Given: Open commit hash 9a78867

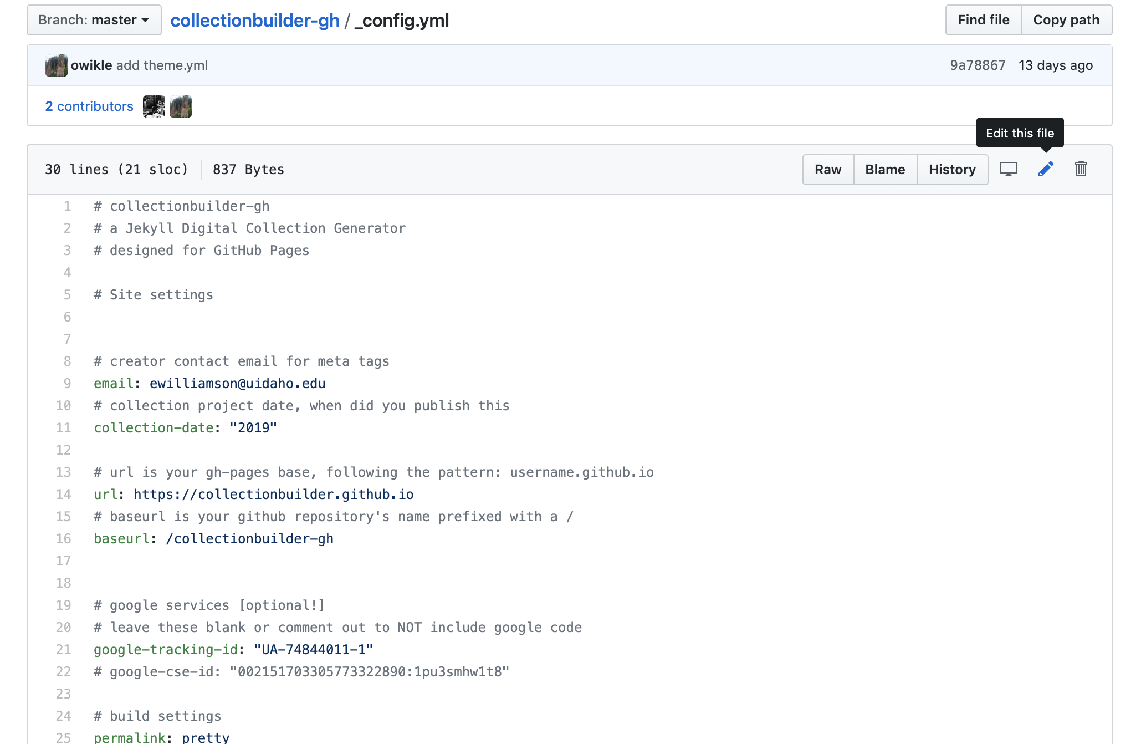Looking at the screenshot, I should (978, 65).
